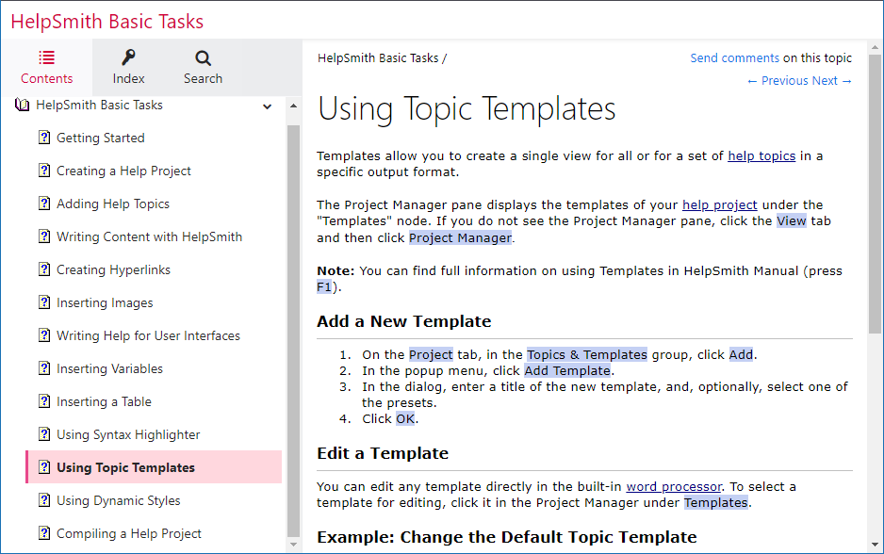
Task: Click the topic icon beside Getting Started
Action: tap(44, 138)
